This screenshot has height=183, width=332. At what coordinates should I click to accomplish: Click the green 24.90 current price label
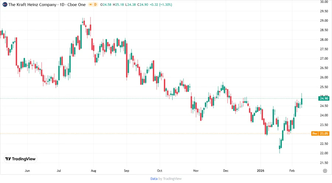[324, 98]
